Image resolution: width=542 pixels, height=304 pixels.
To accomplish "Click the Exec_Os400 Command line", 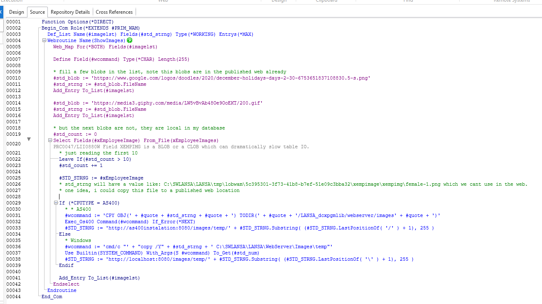I will point(130,222).
